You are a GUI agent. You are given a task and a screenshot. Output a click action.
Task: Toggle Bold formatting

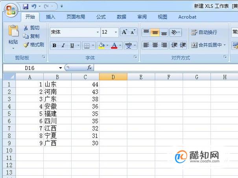point(54,45)
